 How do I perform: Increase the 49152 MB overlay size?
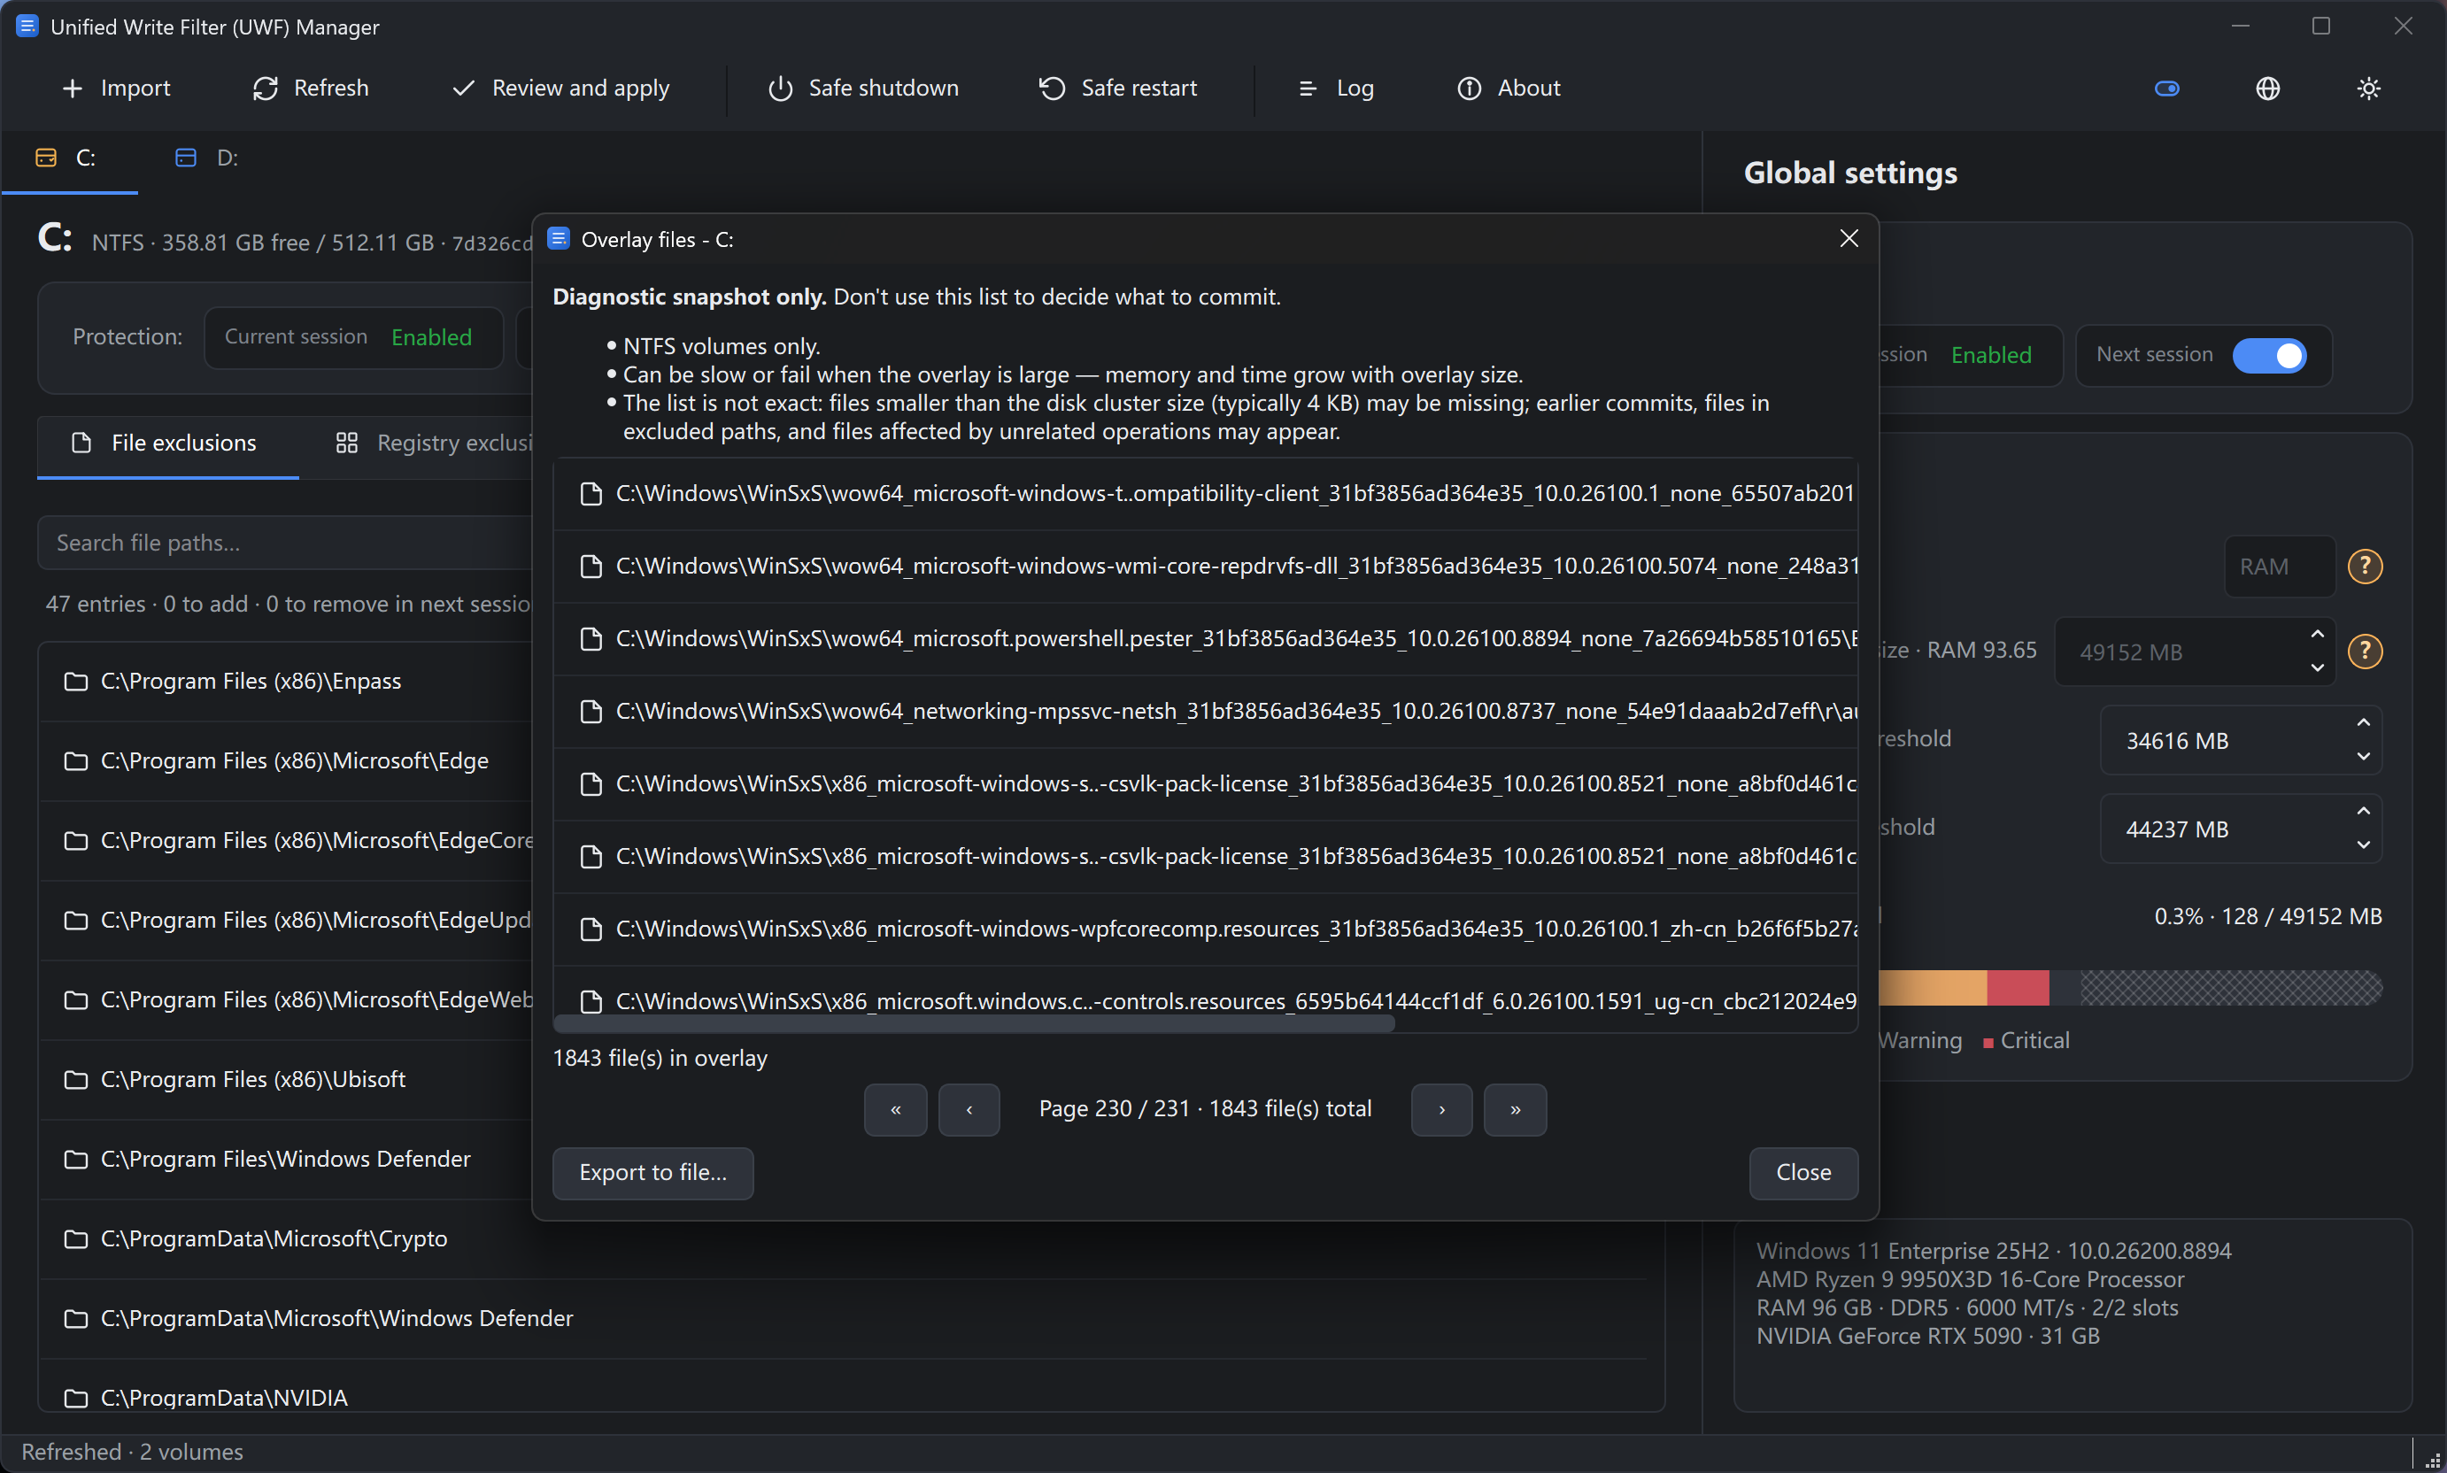(x=2317, y=635)
